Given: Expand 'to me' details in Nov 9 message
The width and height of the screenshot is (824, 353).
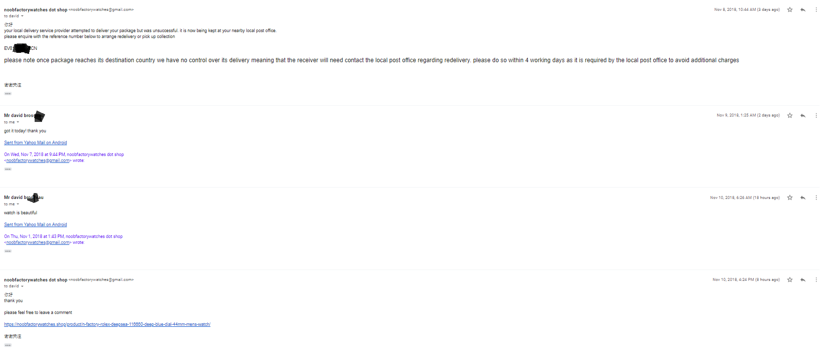Looking at the screenshot, I should [x=18, y=122].
